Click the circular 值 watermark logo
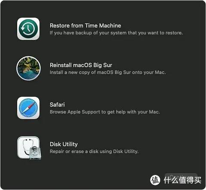This screenshot has height=190, width=206. click(155, 180)
